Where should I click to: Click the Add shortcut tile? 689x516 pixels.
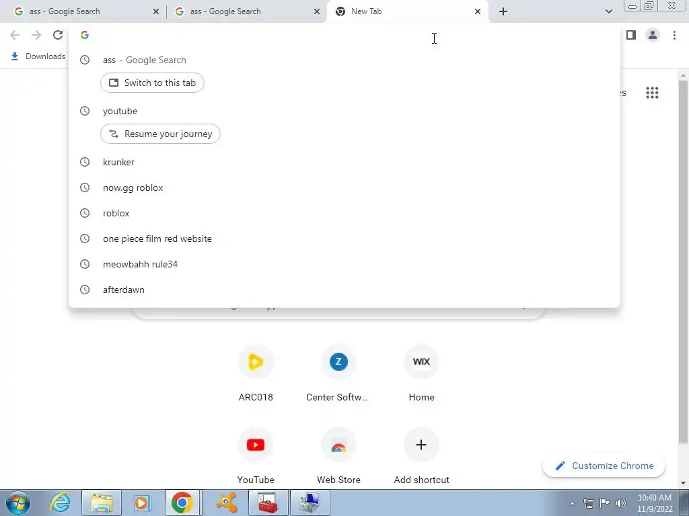(421, 456)
